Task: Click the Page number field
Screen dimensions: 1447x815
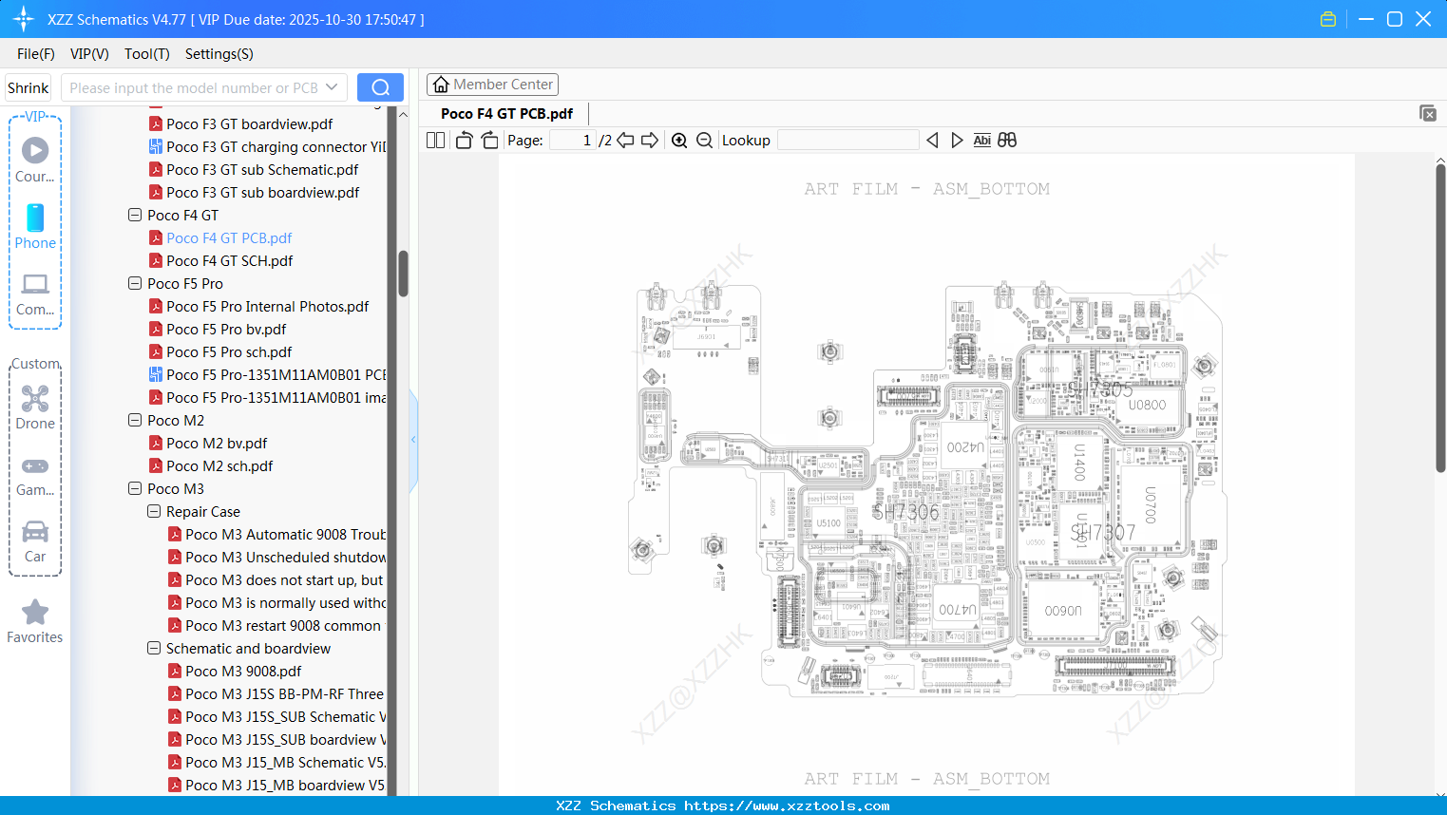Action: pos(573,141)
